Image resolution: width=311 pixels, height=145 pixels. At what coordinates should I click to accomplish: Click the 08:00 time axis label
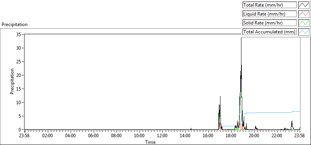point(116,136)
